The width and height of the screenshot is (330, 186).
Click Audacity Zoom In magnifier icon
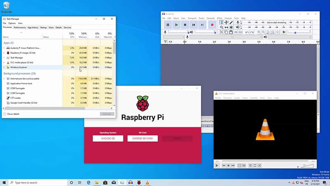pyautogui.click(x=259, y=32)
